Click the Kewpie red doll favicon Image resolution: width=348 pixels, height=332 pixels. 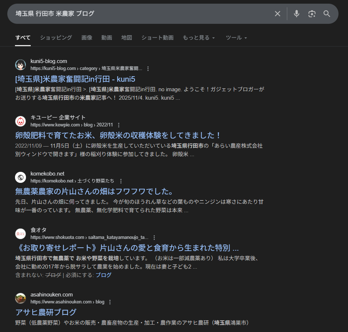coord(20,121)
